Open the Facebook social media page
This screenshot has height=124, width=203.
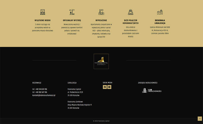pyautogui.click(x=105, y=87)
